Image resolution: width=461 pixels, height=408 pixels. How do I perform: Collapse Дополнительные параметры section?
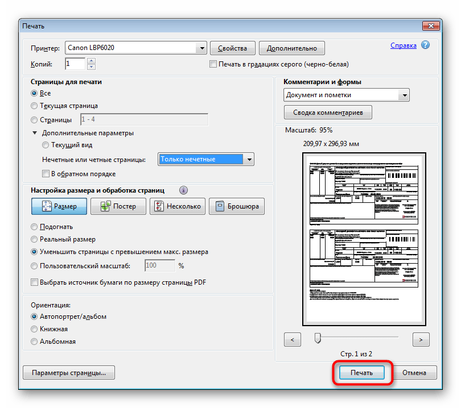pyautogui.click(x=37, y=132)
